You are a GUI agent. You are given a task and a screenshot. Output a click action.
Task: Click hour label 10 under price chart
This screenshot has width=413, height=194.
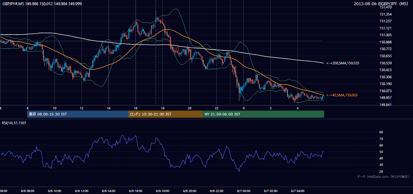[x=55, y=108]
